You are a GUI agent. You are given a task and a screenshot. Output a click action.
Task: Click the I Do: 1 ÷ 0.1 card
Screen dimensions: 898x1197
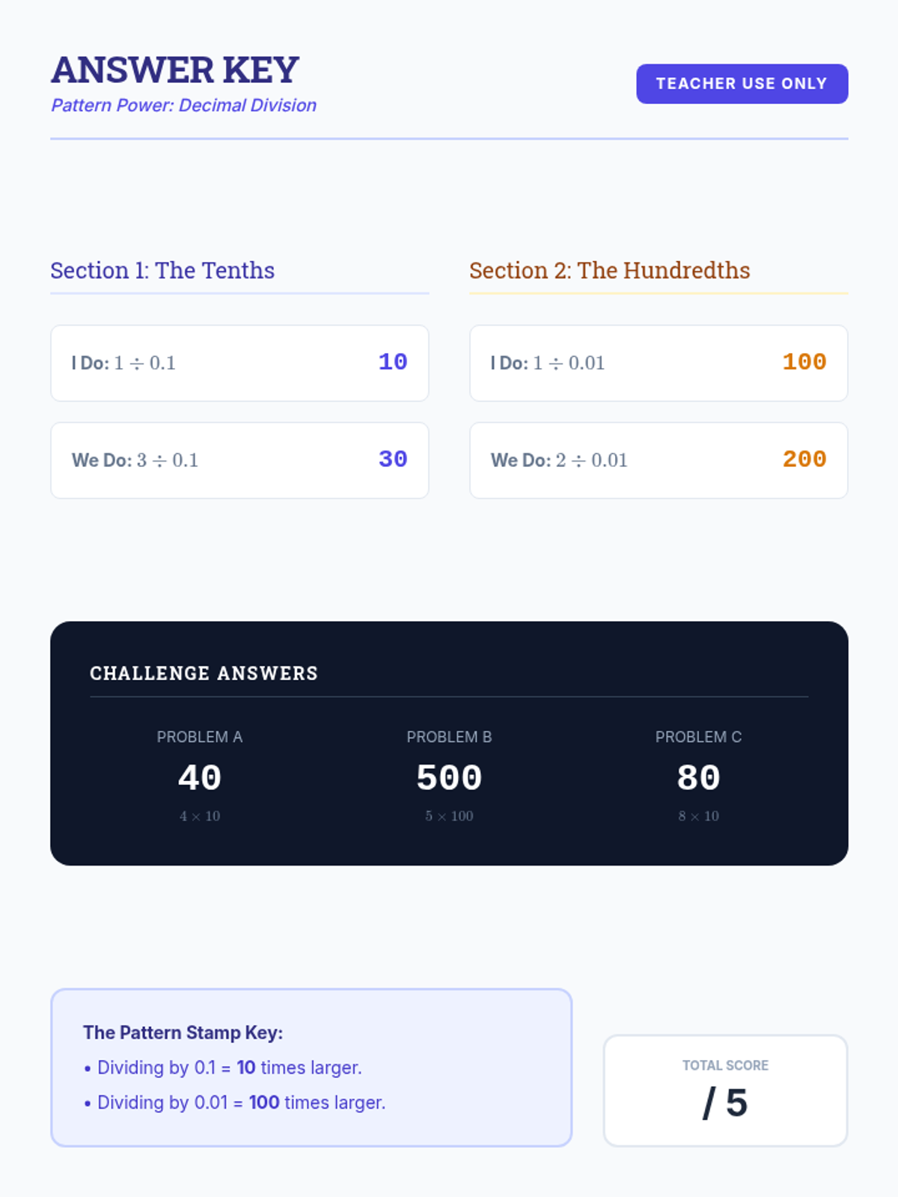click(x=239, y=363)
